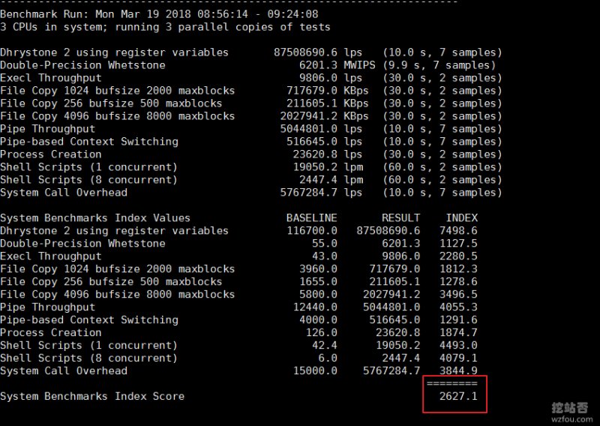Select the Whetstone index "1127.5"
Image resolution: width=600 pixels, height=426 pixels.
458,244
